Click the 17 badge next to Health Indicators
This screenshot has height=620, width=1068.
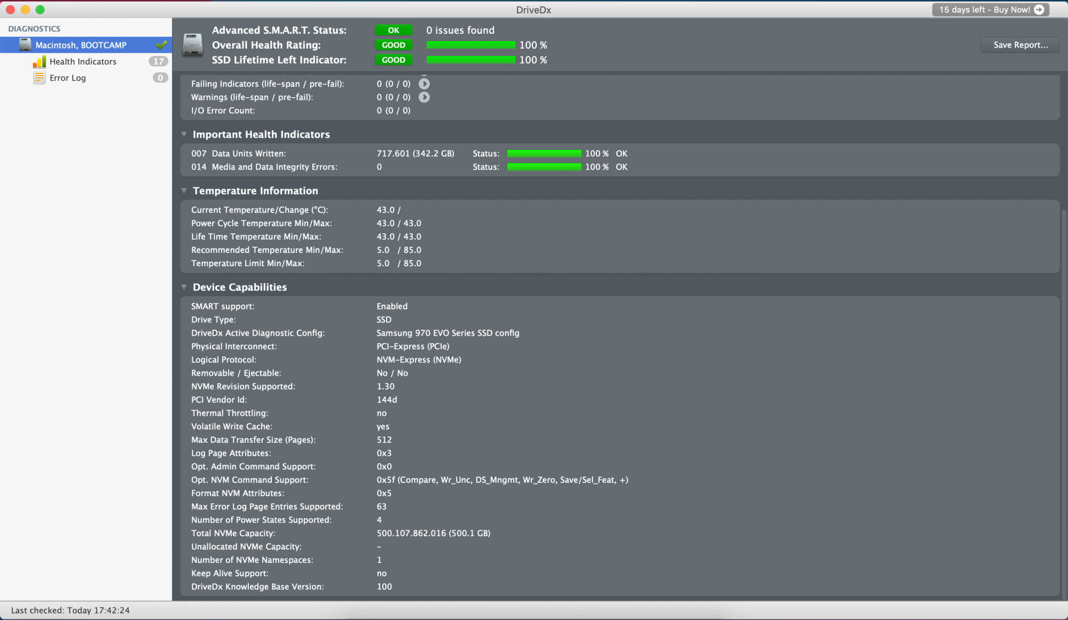159,62
